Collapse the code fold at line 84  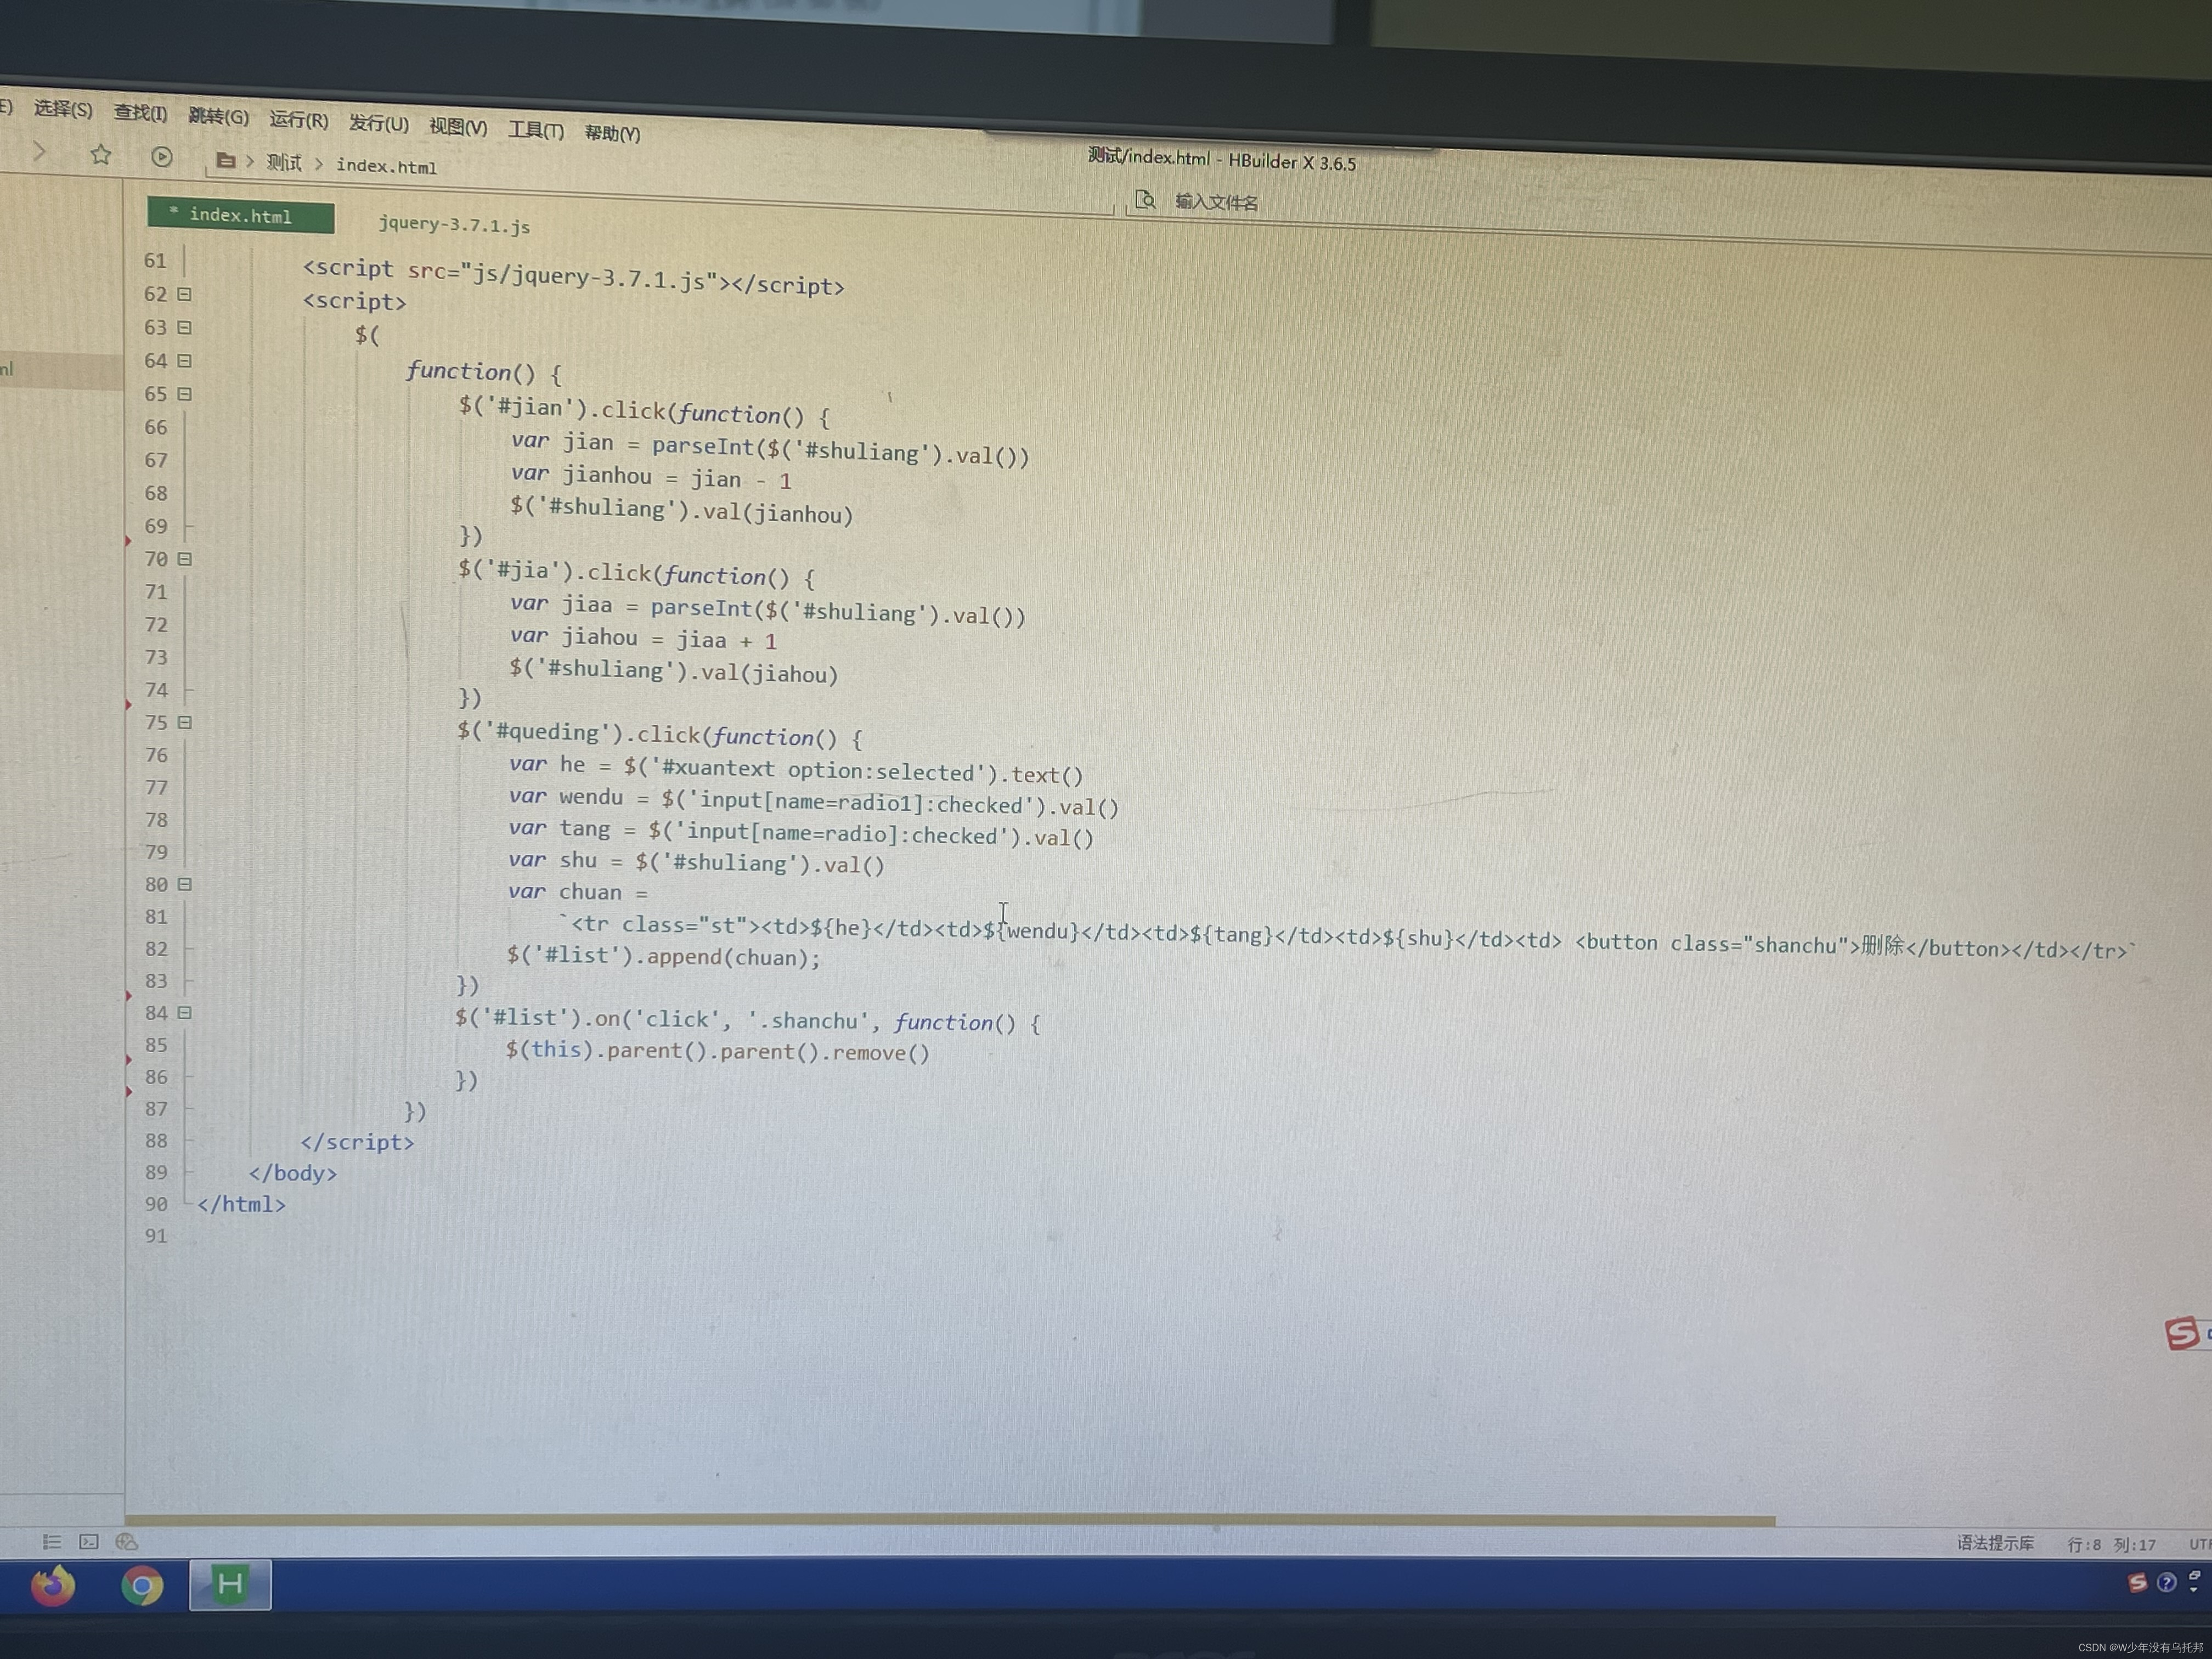pos(185,1012)
